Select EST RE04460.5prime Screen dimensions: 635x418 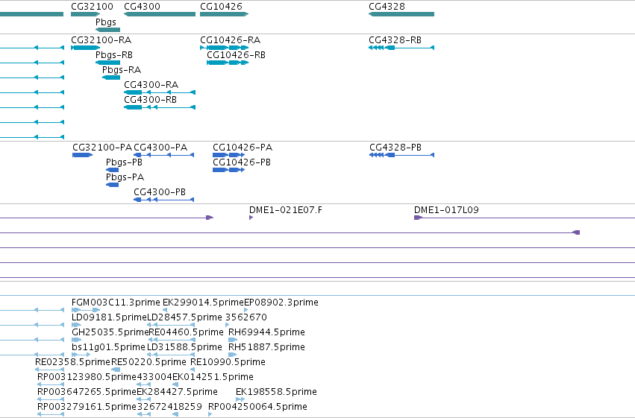[172, 340]
